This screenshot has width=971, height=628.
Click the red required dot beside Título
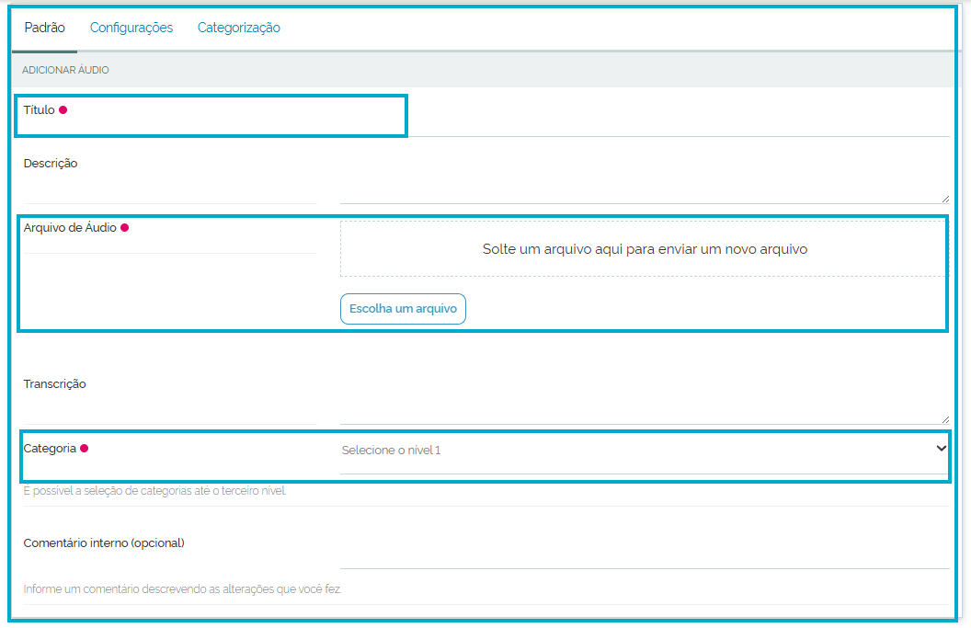pyautogui.click(x=63, y=110)
